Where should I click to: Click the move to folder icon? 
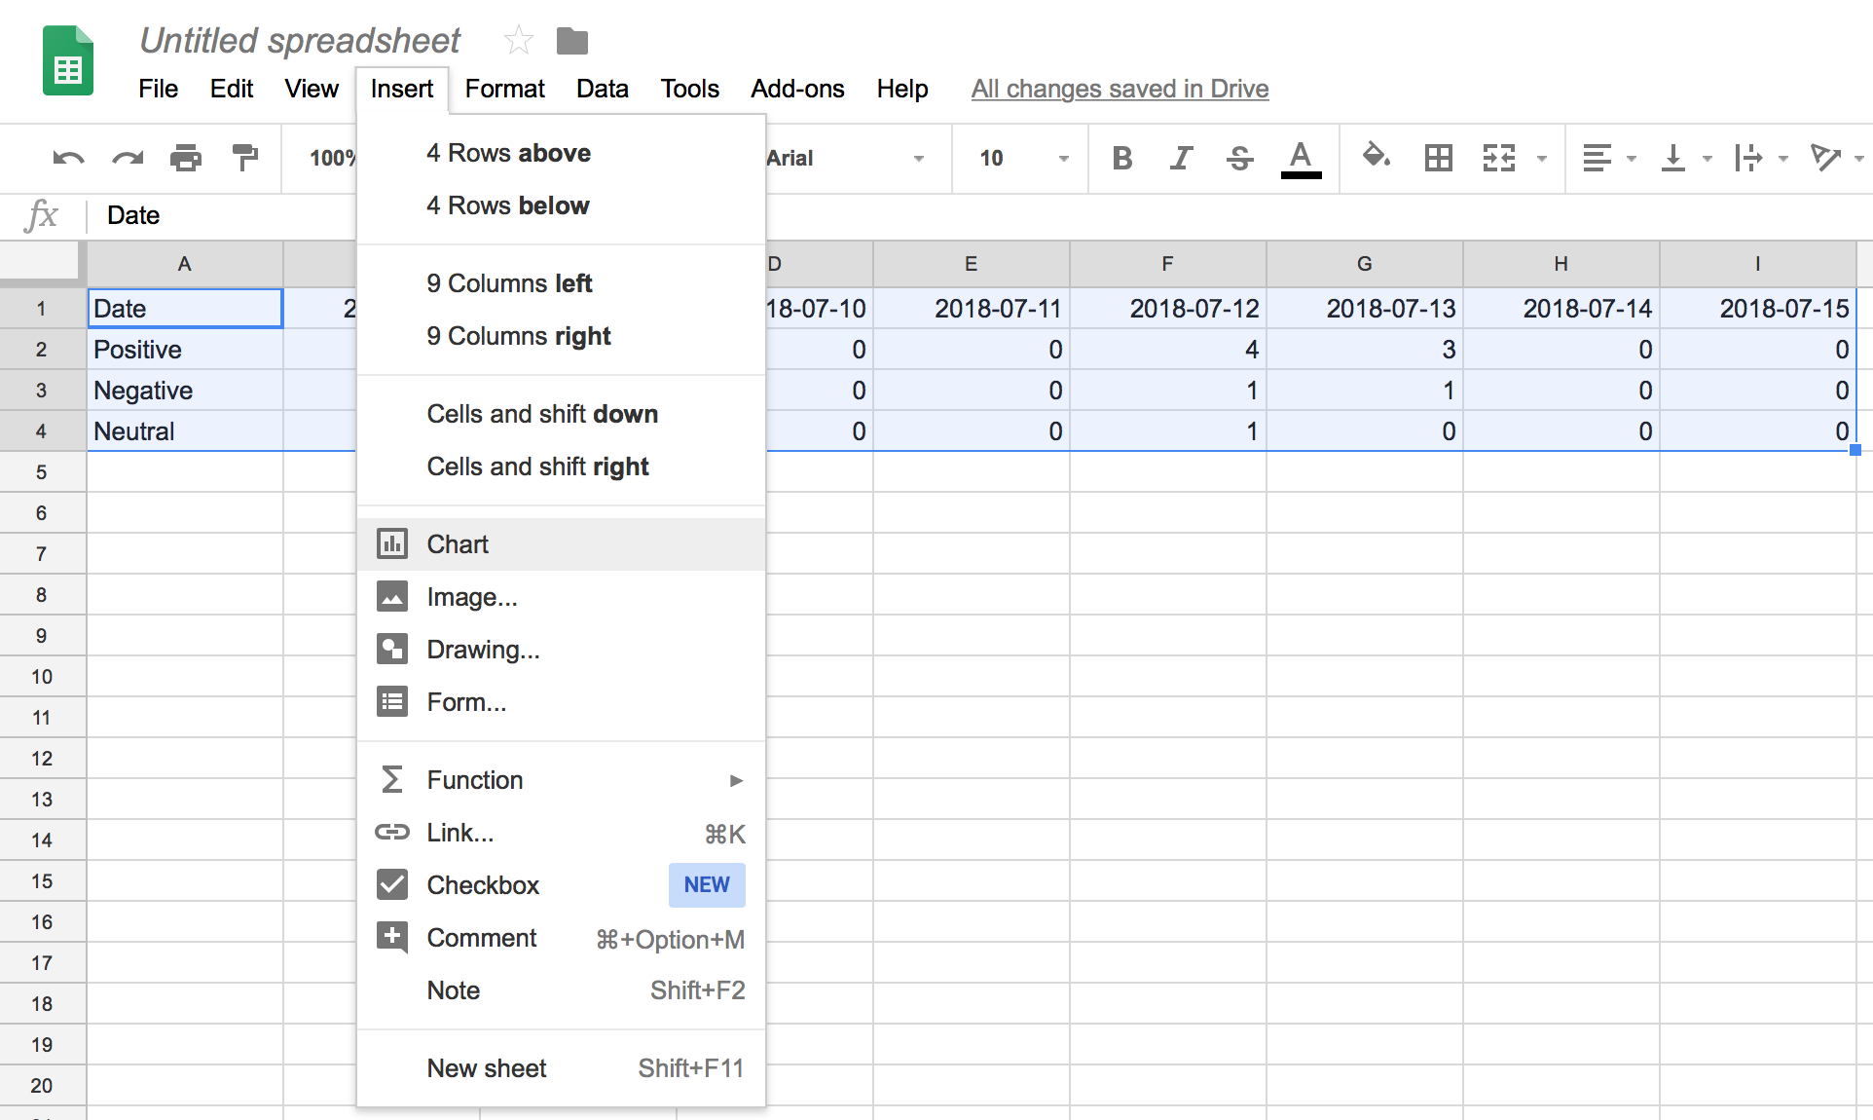[572, 41]
